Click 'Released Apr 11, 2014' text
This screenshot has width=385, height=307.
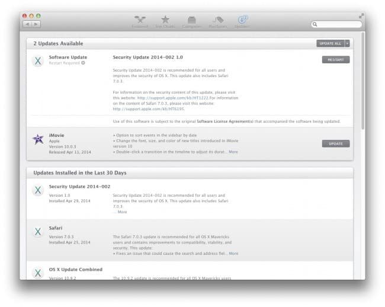point(70,152)
